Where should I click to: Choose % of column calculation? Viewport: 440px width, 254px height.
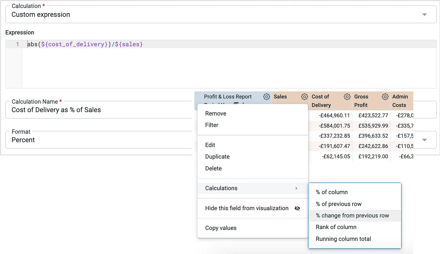tap(332, 192)
